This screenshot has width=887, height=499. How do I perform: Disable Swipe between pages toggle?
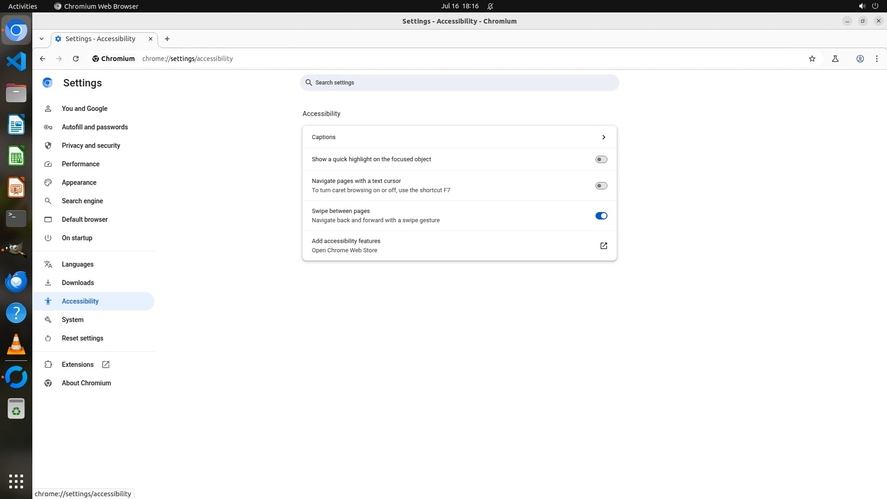click(601, 216)
